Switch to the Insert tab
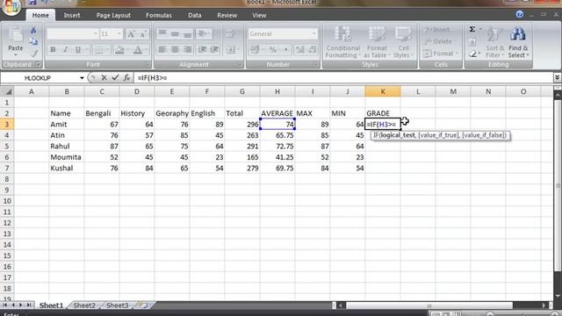 point(72,16)
